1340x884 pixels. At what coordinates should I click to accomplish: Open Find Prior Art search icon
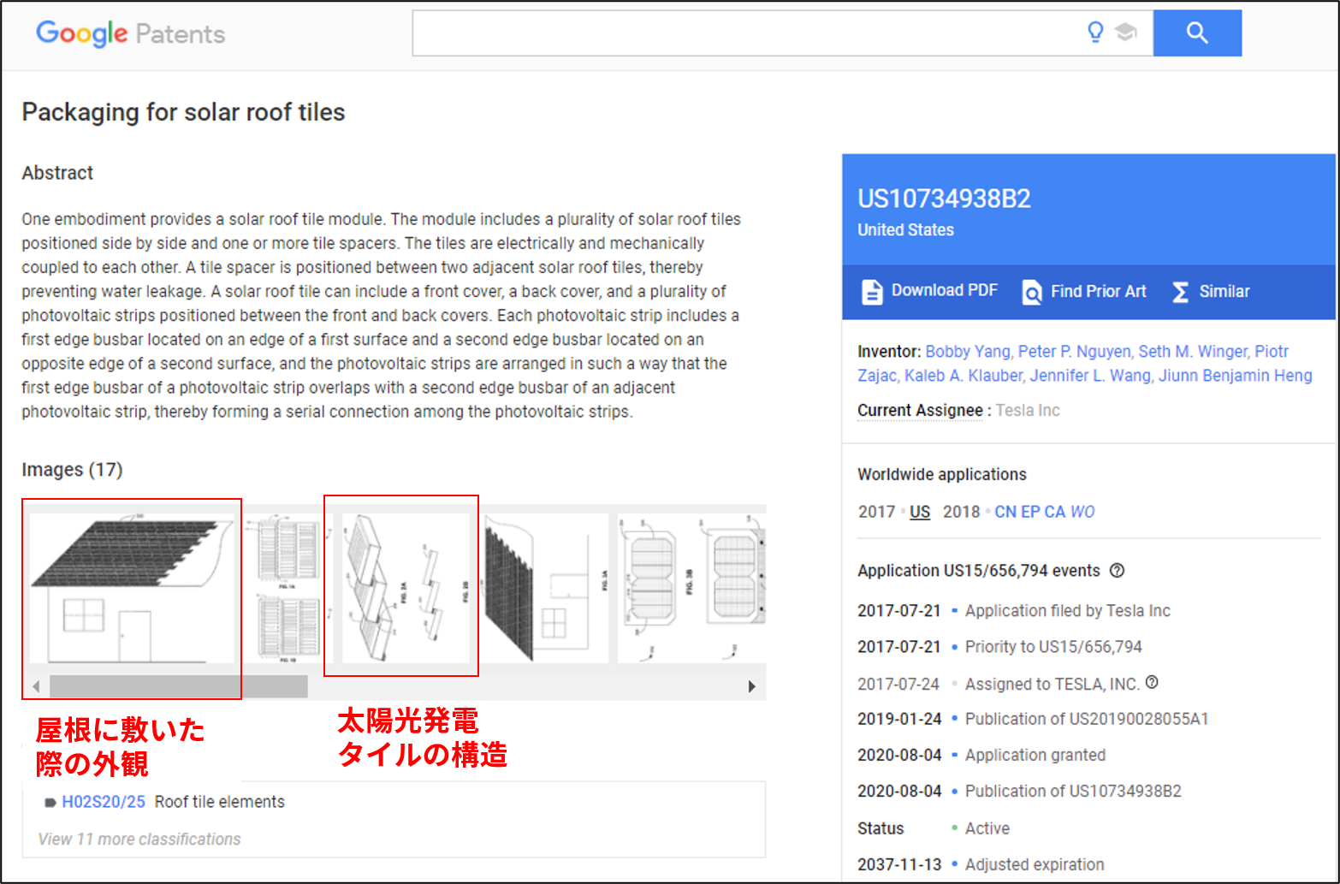click(x=1032, y=292)
